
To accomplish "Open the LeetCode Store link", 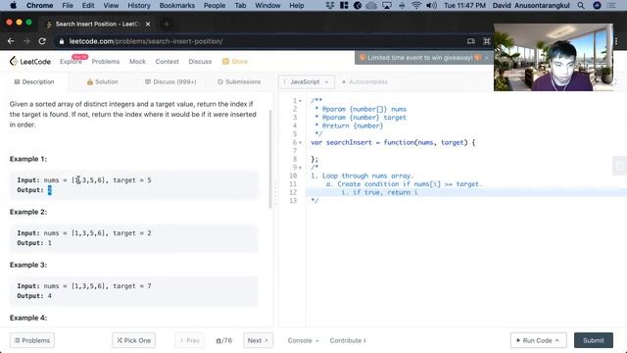I will tap(235, 62).
